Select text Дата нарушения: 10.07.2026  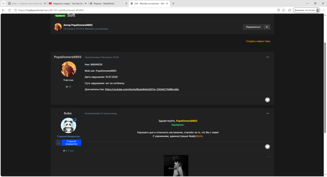[101, 77]
